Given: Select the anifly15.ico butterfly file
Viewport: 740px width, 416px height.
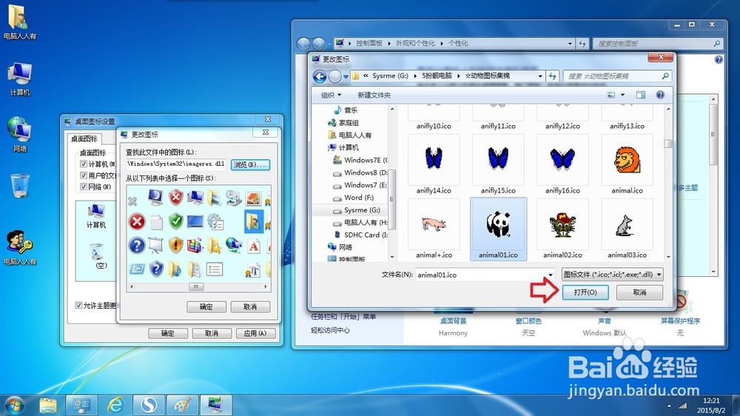Looking at the screenshot, I should coord(498,165).
